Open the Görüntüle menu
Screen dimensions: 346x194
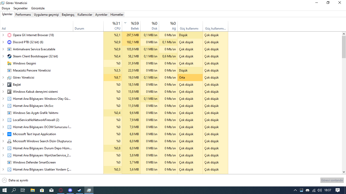click(38, 8)
